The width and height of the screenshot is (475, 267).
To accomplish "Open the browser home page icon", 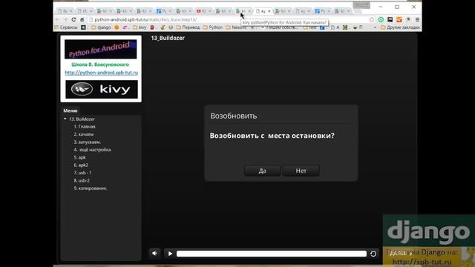I will point(82,19).
